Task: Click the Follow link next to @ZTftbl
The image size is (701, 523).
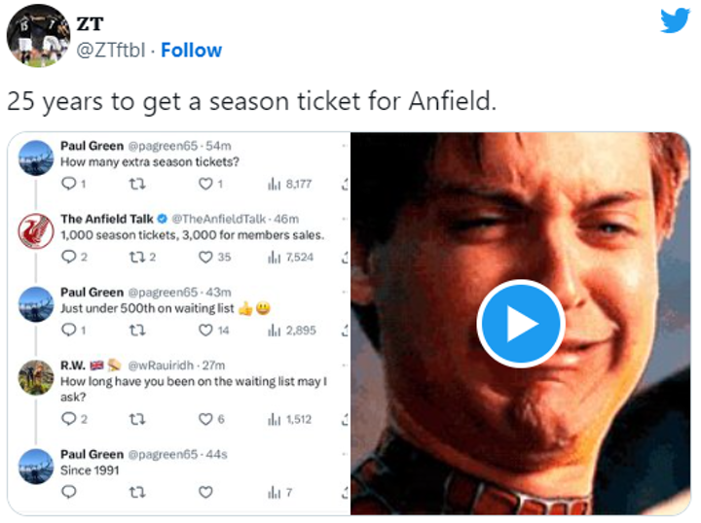Action: point(191,50)
